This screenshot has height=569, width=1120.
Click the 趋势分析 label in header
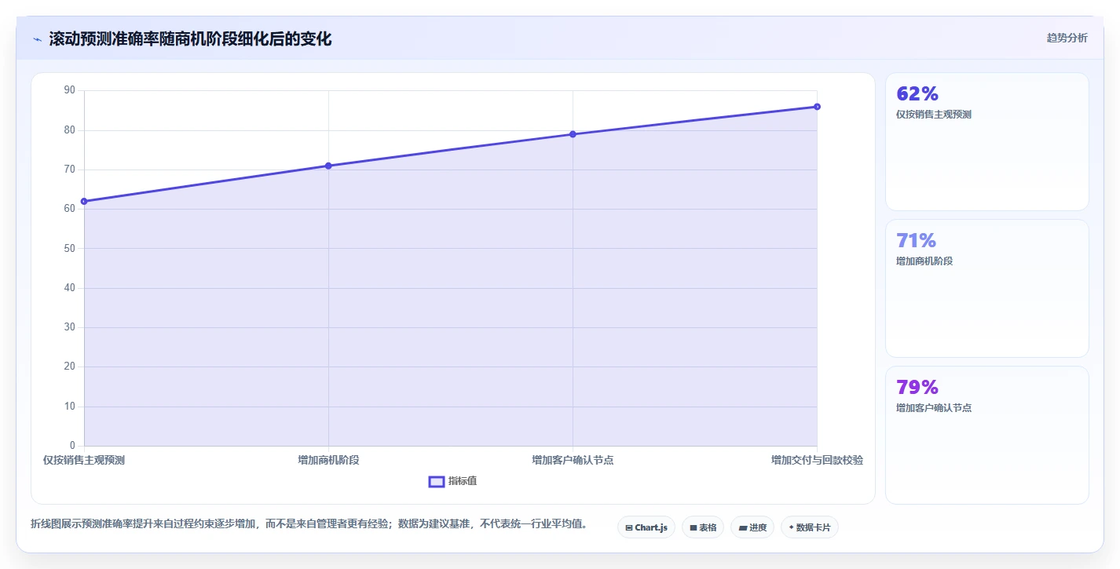pyautogui.click(x=1067, y=38)
